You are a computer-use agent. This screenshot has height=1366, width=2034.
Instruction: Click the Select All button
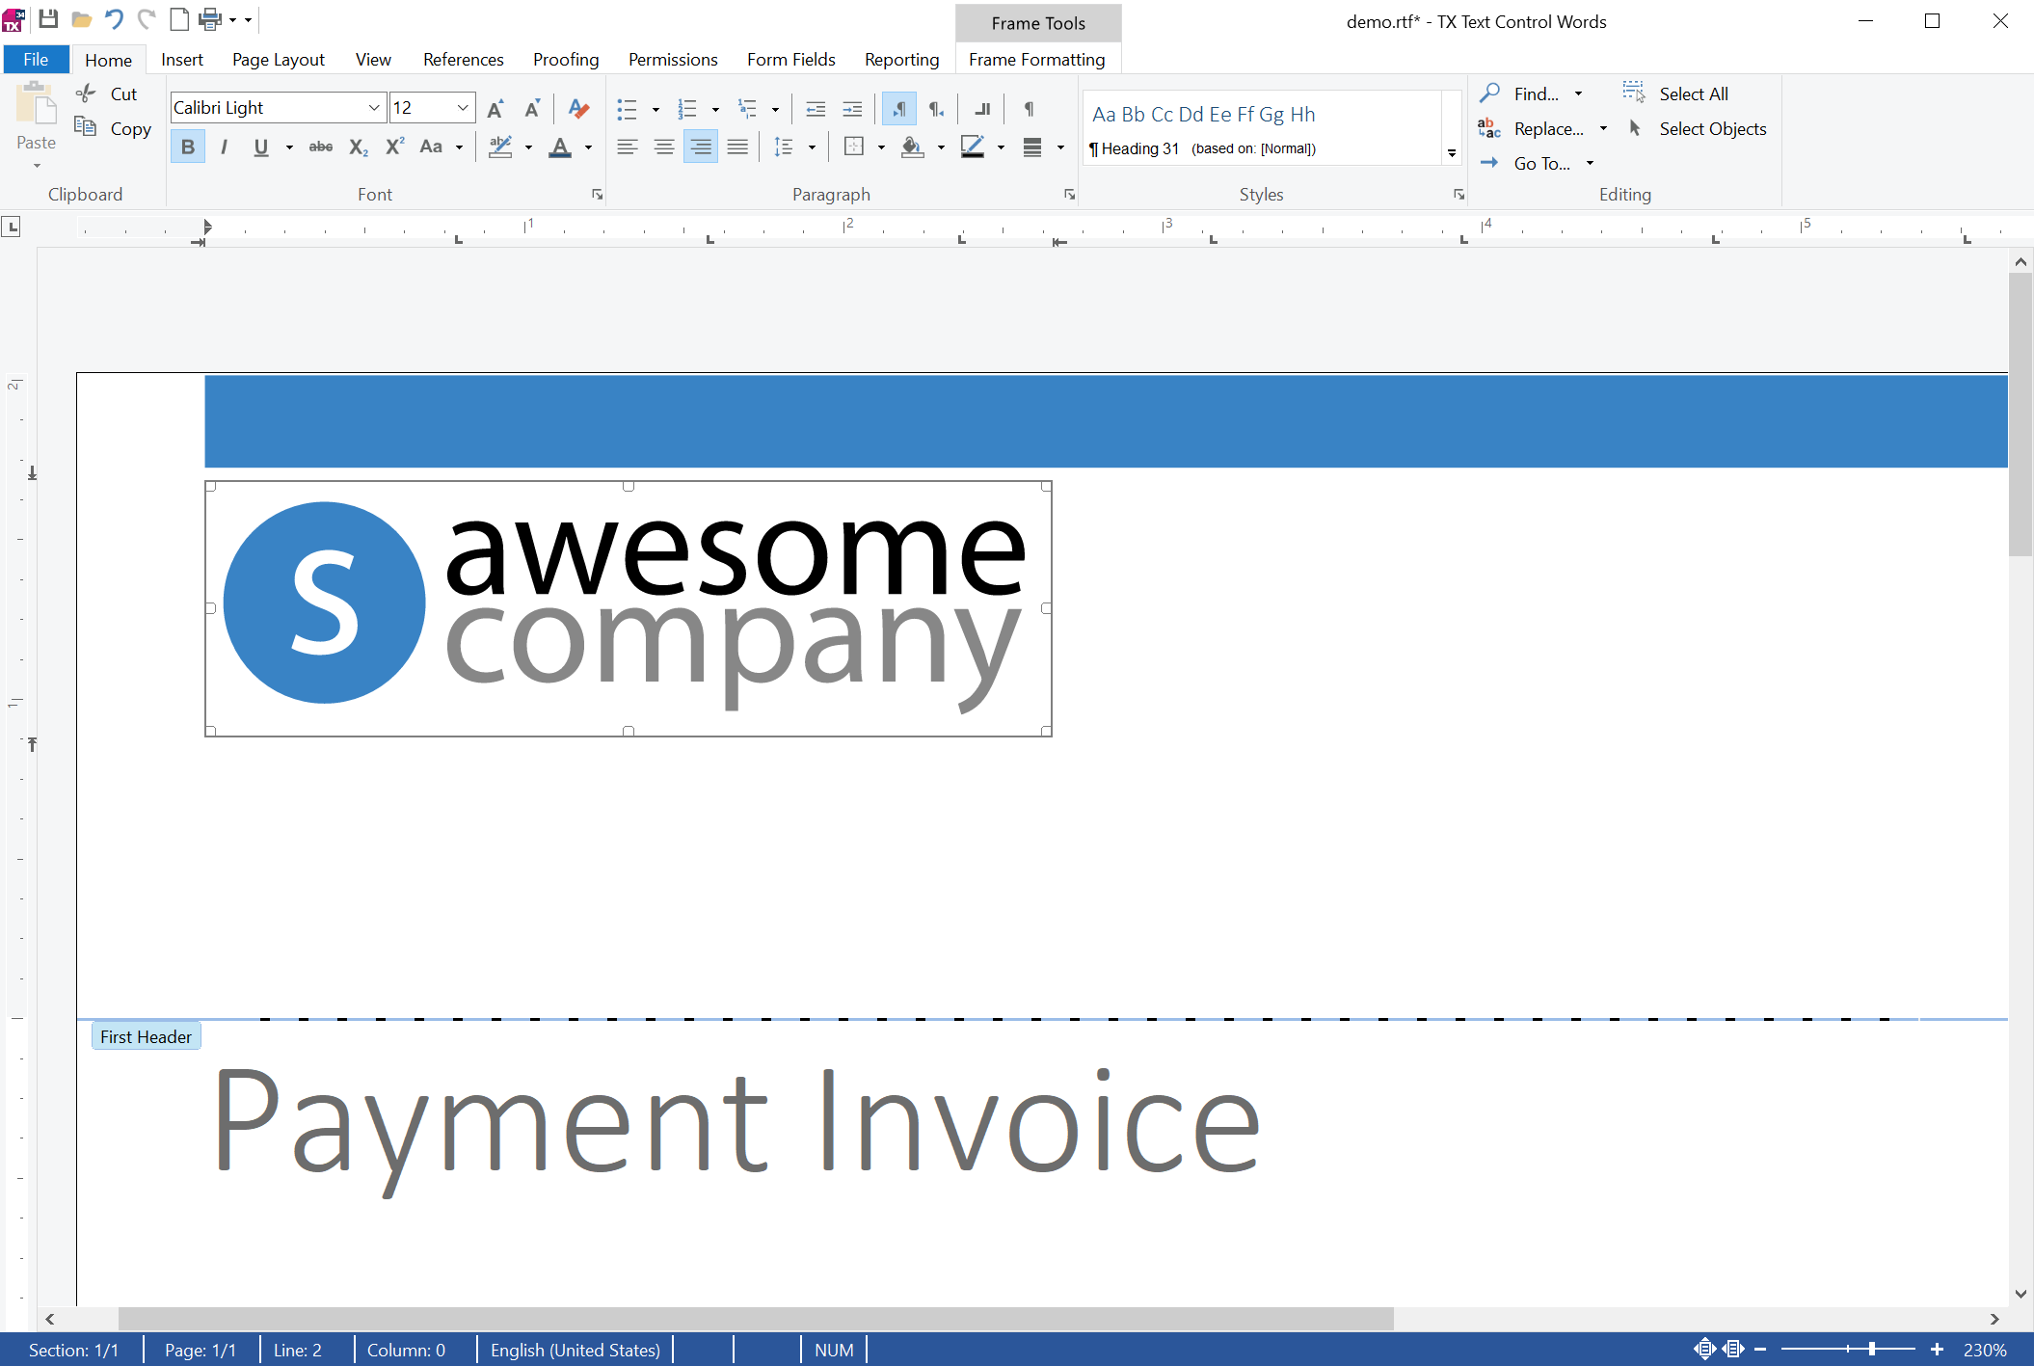[1692, 94]
